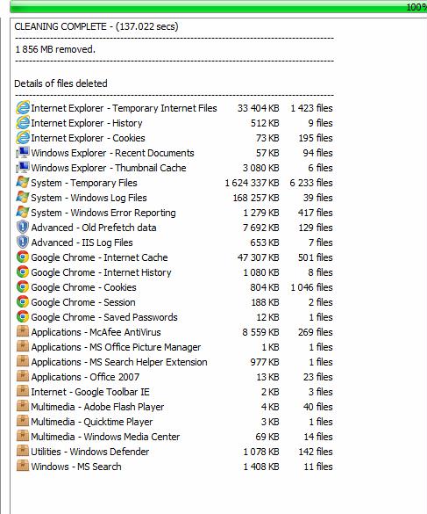The height and width of the screenshot is (514, 427).
Task: Click the Chrome icon beside Saved Passwords
Action: (x=23, y=316)
